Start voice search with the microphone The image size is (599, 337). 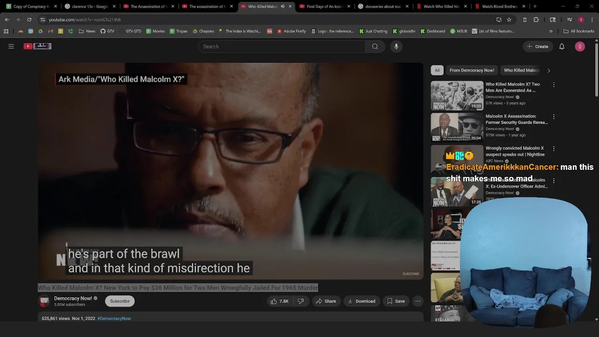point(396,46)
